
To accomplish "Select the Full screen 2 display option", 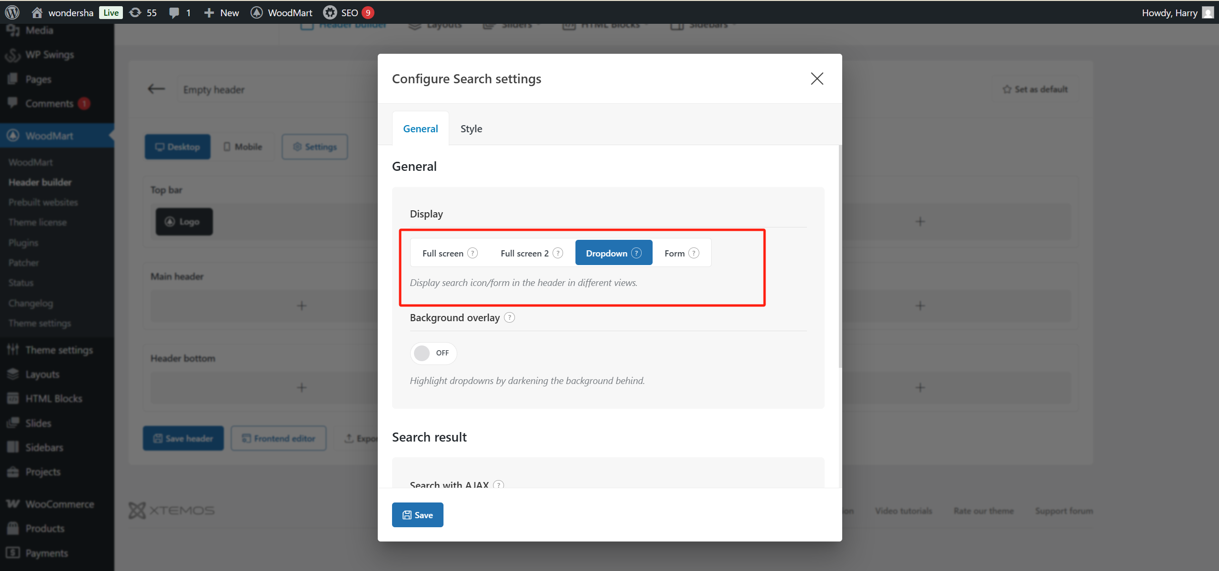I will (524, 253).
